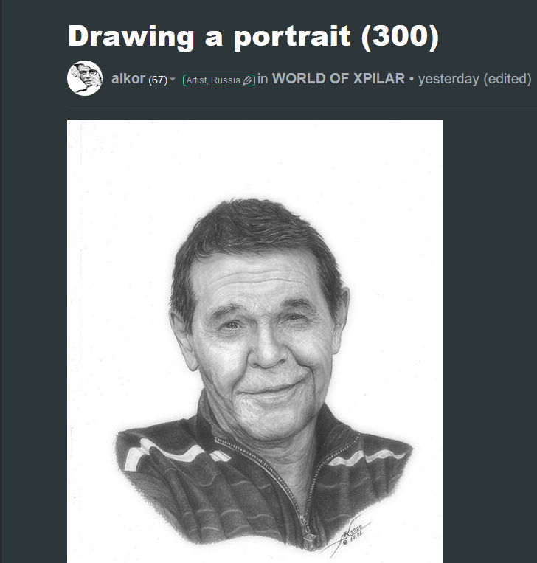Click the bullet separator before 'yesterday'
This screenshot has height=563, width=537.
point(412,80)
